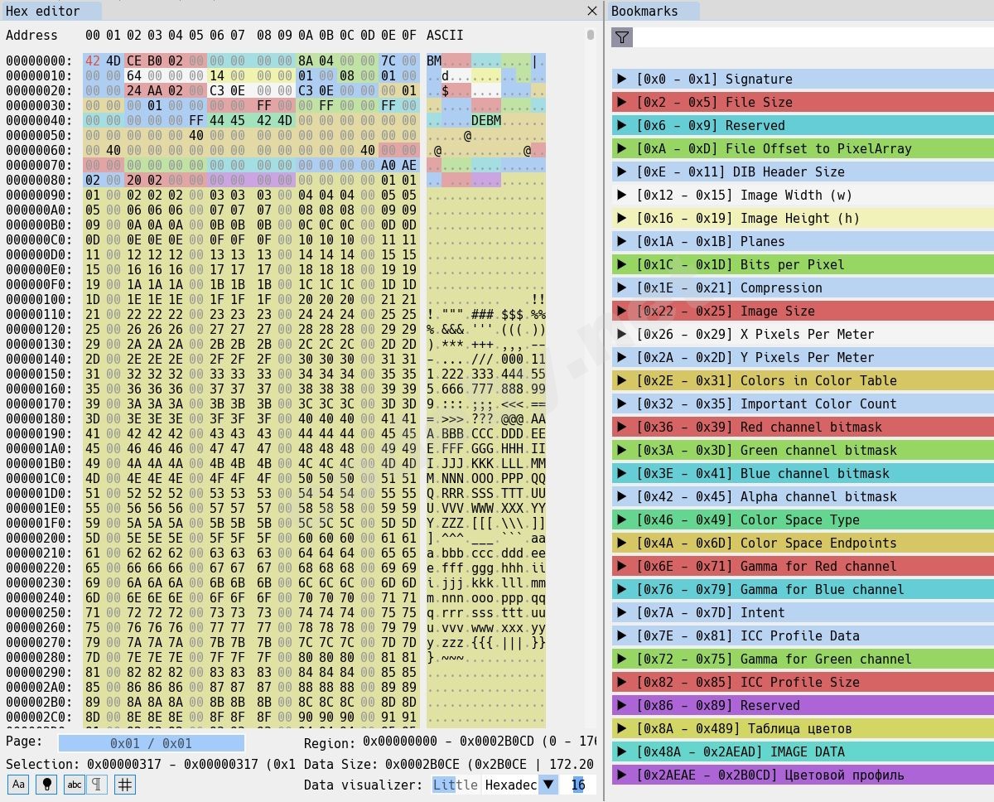Select the Gamma for Green channel bookmark
This screenshot has height=802, width=994.
(803, 659)
